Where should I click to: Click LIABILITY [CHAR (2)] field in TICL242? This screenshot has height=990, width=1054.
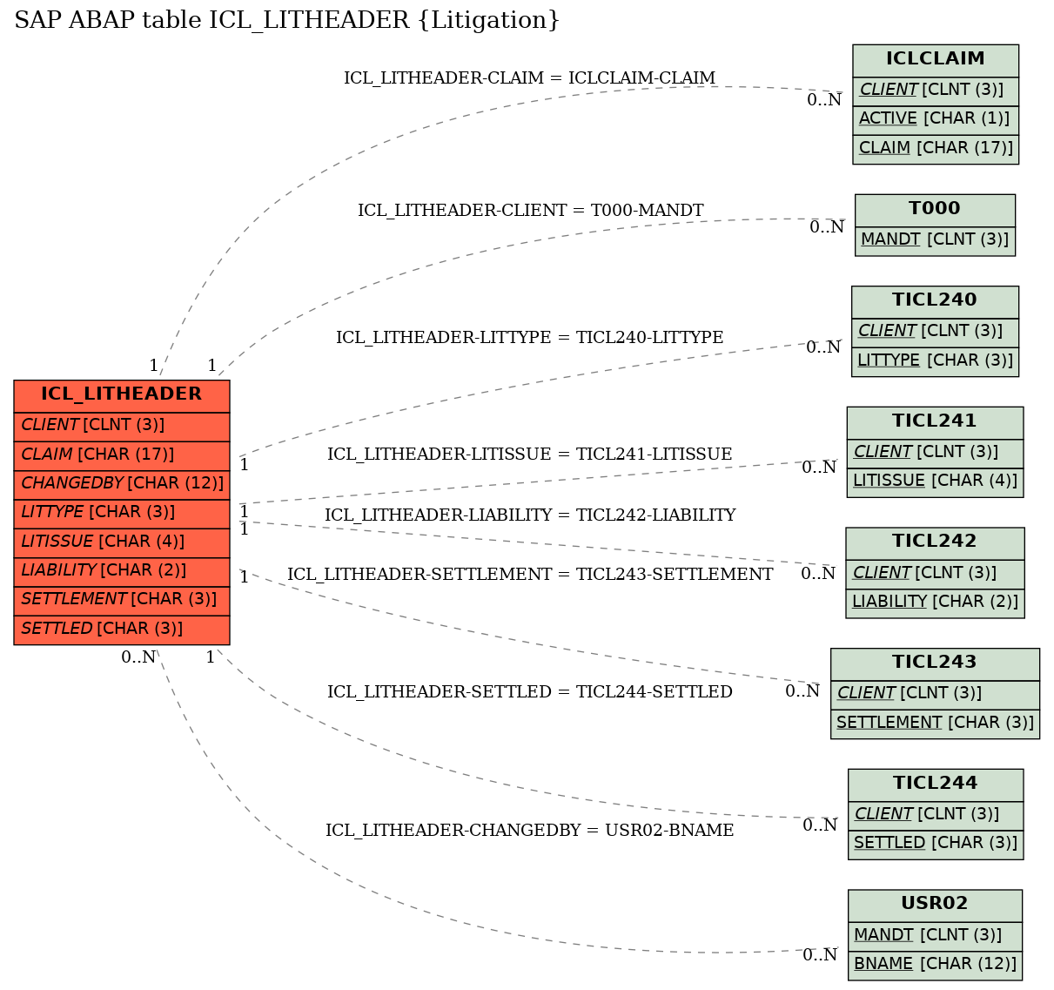point(936,603)
